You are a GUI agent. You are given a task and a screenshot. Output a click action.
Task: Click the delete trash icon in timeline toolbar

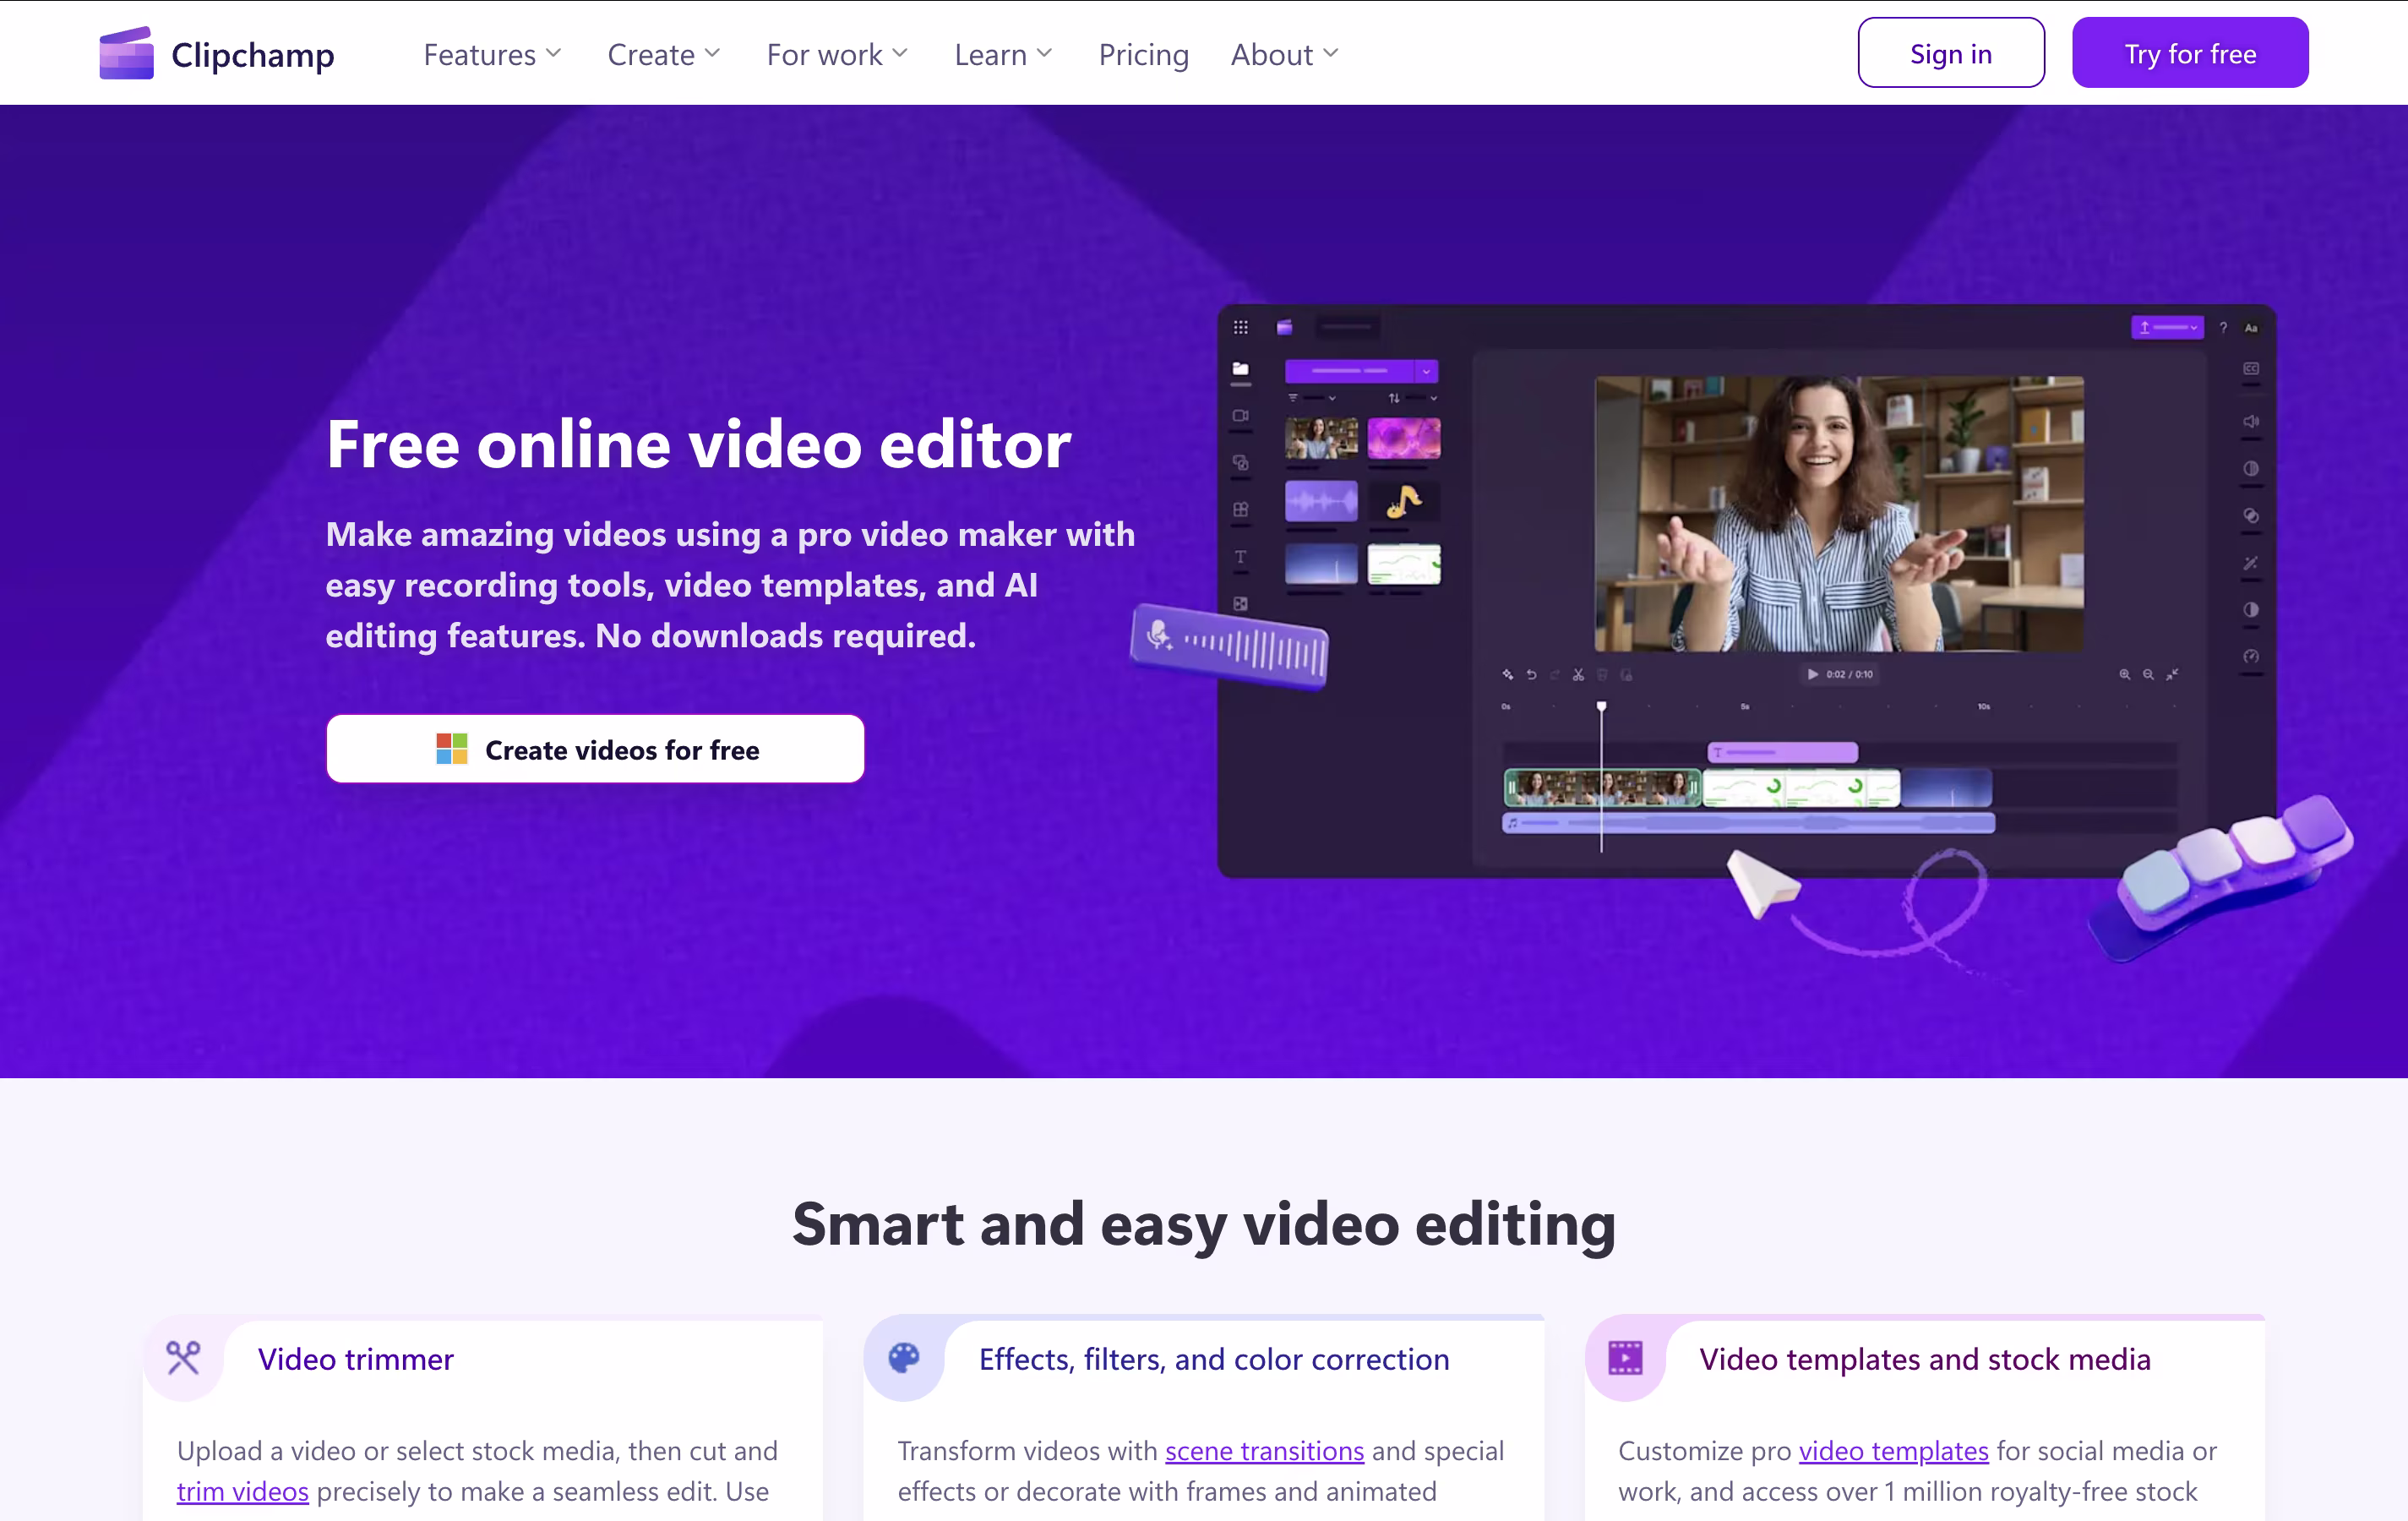tap(1602, 674)
